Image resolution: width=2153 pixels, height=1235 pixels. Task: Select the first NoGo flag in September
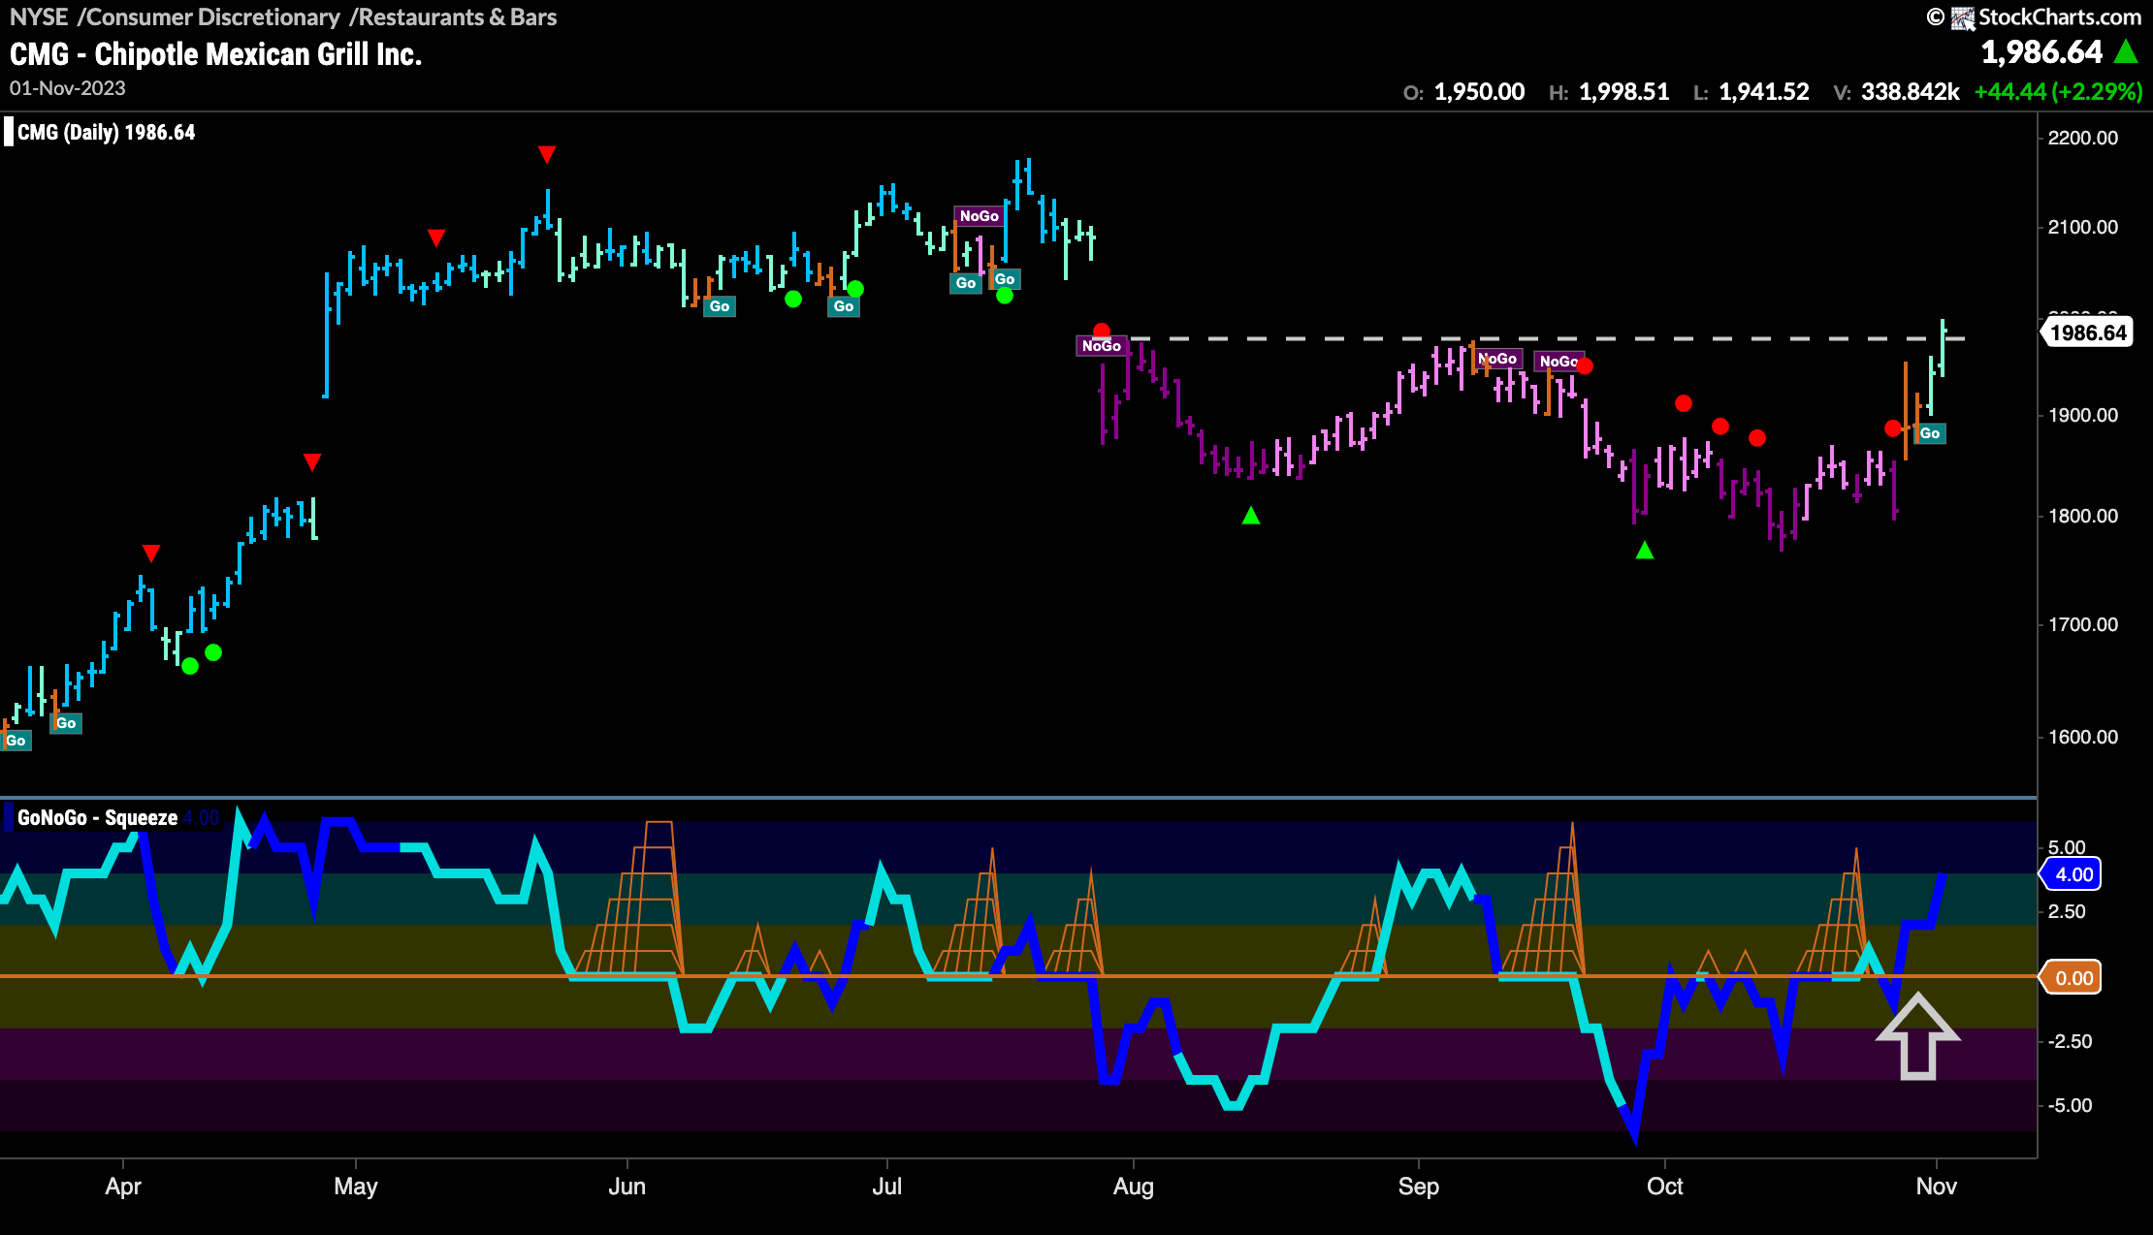tap(1498, 359)
